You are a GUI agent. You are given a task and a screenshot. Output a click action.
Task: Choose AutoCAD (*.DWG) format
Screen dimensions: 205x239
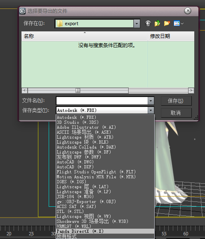(x=105, y=162)
